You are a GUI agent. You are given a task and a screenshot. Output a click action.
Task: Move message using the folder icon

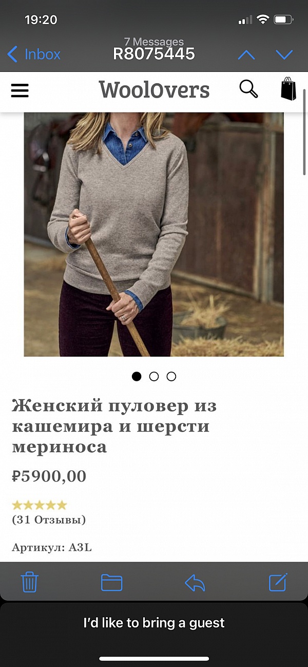[x=111, y=583]
